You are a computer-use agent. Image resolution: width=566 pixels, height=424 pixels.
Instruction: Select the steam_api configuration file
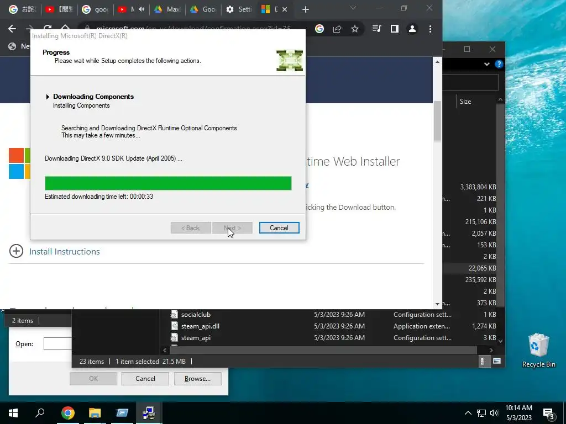pos(196,338)
